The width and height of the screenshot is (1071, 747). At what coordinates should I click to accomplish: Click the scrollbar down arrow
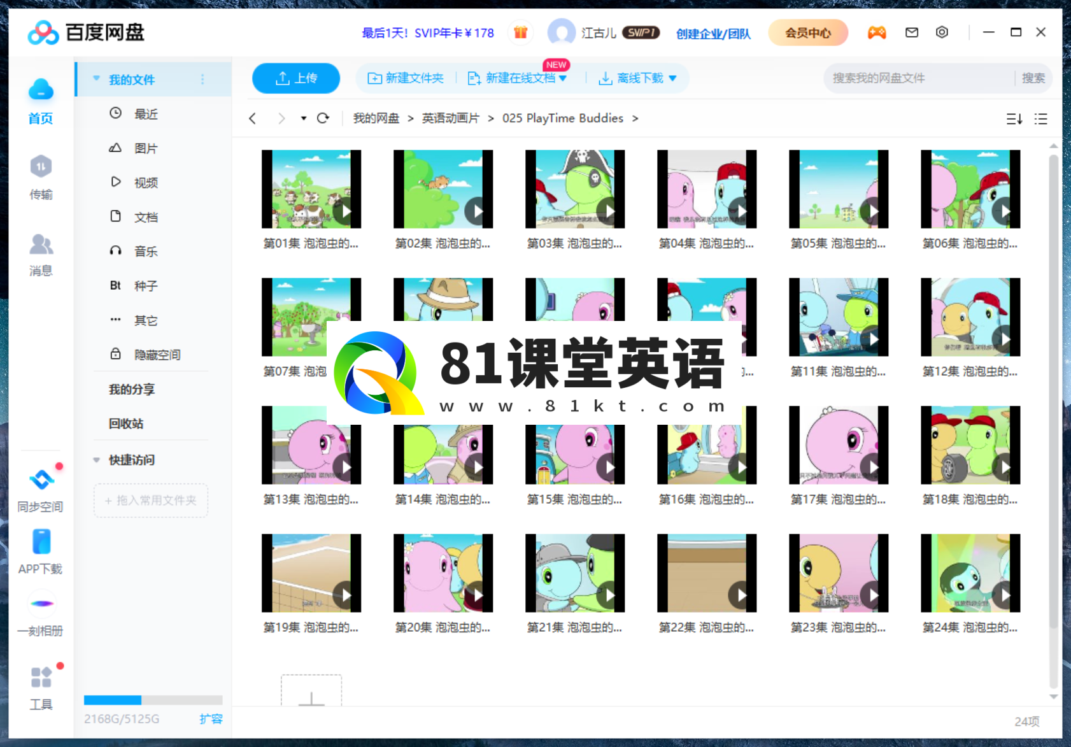click(x=1053, y=696)
